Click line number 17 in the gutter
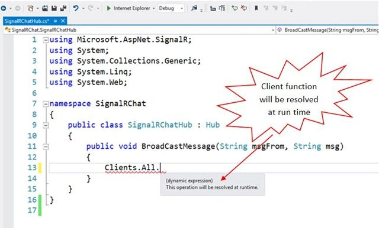379x228 pixels. [32, 210]
